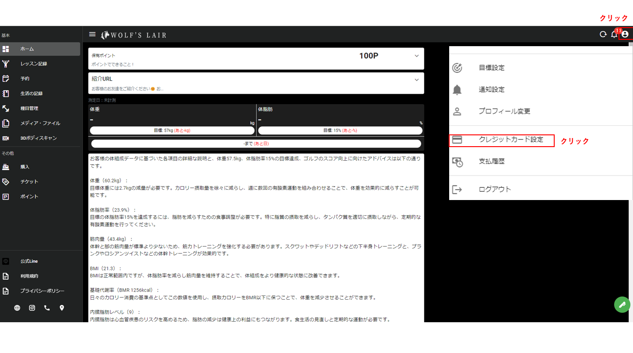
Task: Click the 支払履歴 history icon
Action: click(x=457, y=162)
